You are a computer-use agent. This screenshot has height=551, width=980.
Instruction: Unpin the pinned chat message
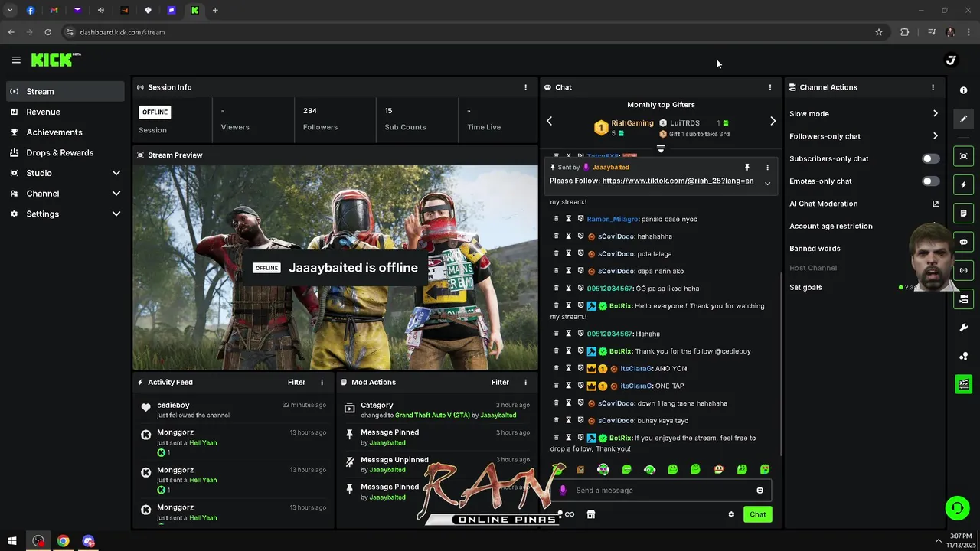(747, 167)
